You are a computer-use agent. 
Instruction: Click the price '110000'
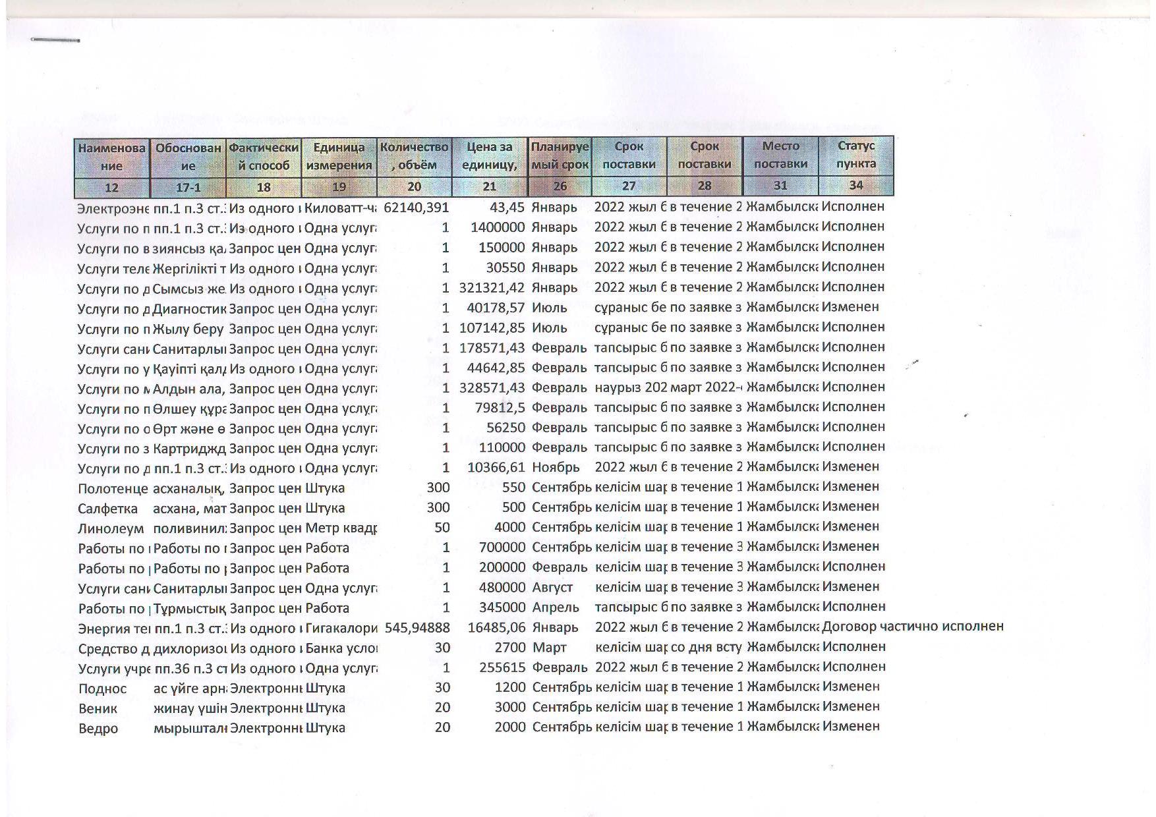click(502, 448)
